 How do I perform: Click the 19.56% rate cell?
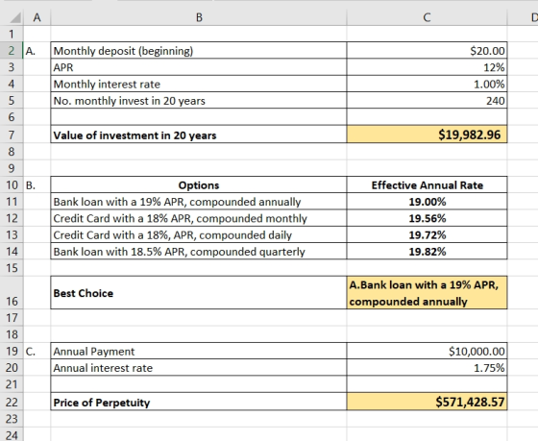[x=427, y=218]
